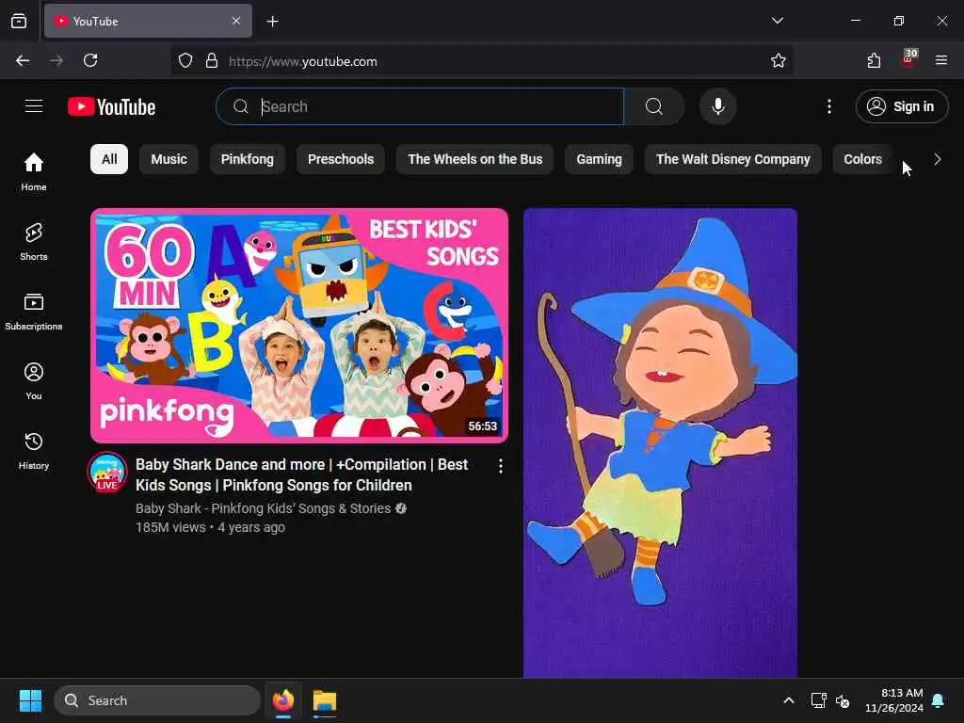This screenshot has width=964, height=723.
Task: Select the Preschools filter chip
Action: coord(341,159)
